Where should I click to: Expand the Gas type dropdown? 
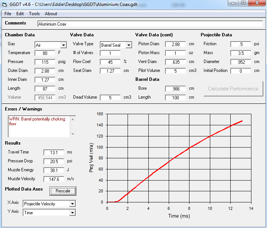(63, 45)
